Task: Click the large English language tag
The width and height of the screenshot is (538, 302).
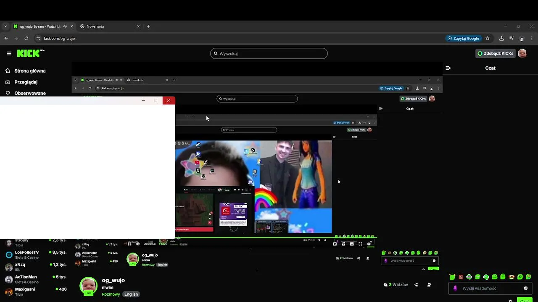Action: (x=131, y=294)
